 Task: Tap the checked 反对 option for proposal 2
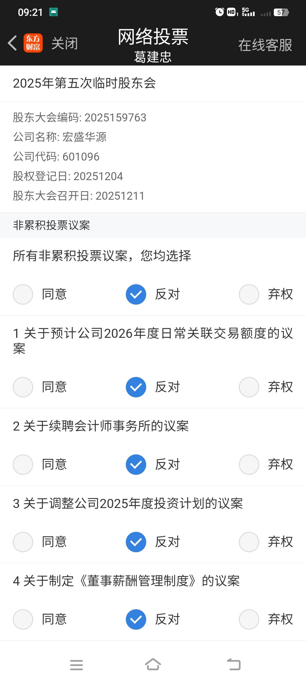136,465
